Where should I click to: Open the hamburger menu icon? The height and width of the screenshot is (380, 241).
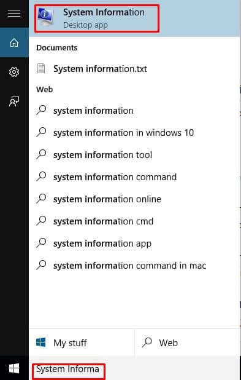(x=14, y=13)
